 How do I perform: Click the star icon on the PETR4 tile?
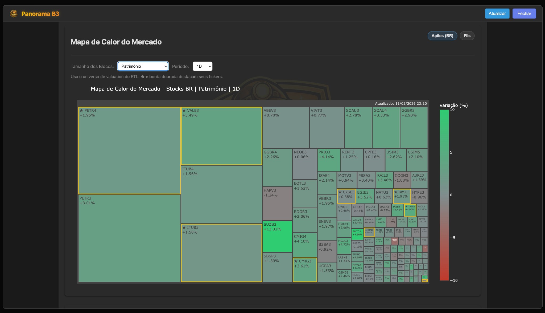(x=81, y=110)
